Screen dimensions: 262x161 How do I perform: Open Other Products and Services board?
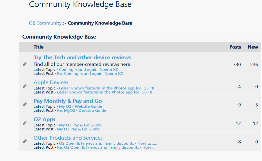[68, 138]
